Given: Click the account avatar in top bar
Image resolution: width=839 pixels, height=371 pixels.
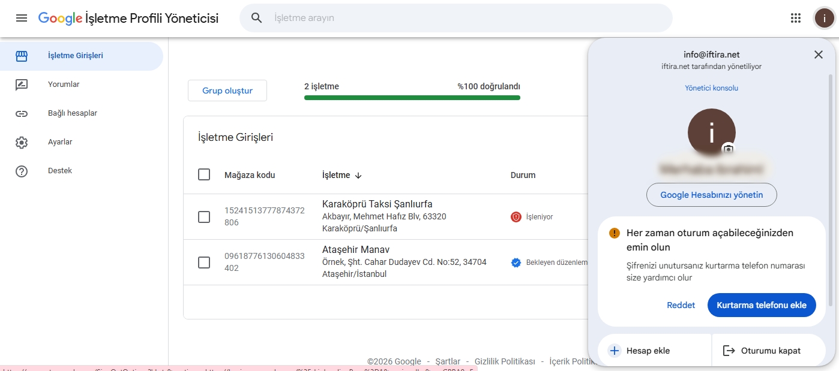Looking at the screenshot, I should [824, 18].
